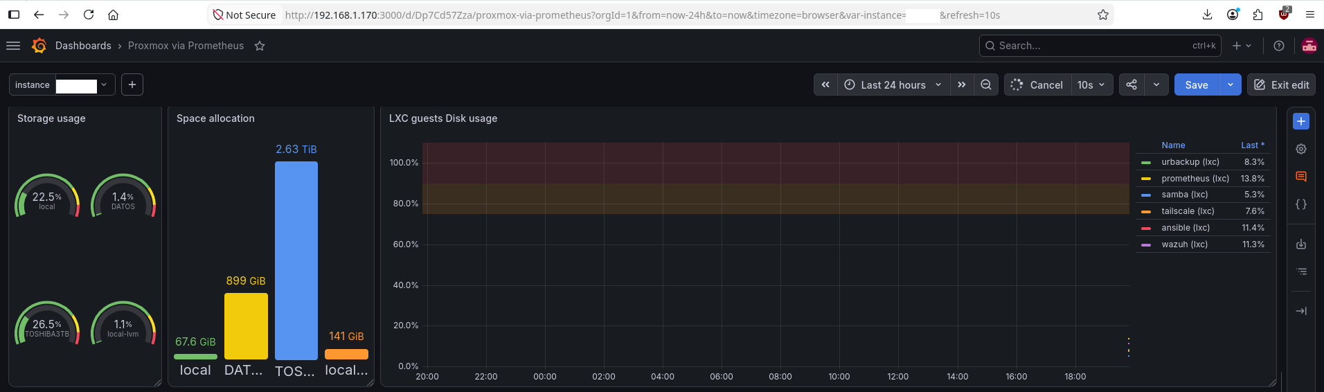The image size is (1324, 392).
Task: Open the browser account icon
Action: 1233,15
